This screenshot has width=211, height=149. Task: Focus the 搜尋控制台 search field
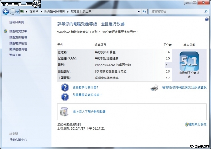[x=176, y=12]
